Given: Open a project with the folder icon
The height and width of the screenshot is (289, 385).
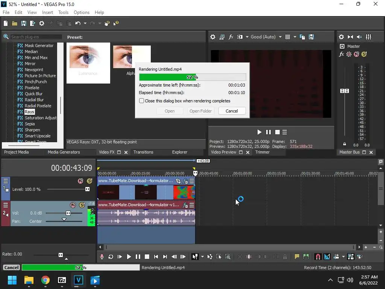Looking at the screenshot, I should pyautogui.click(x=15, y=23).
